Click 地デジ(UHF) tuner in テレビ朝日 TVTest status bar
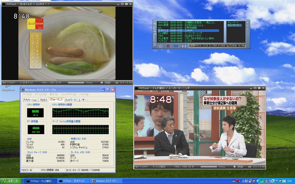Image resolution: width=295 pixels, height=184 pixels. (141, 166)
